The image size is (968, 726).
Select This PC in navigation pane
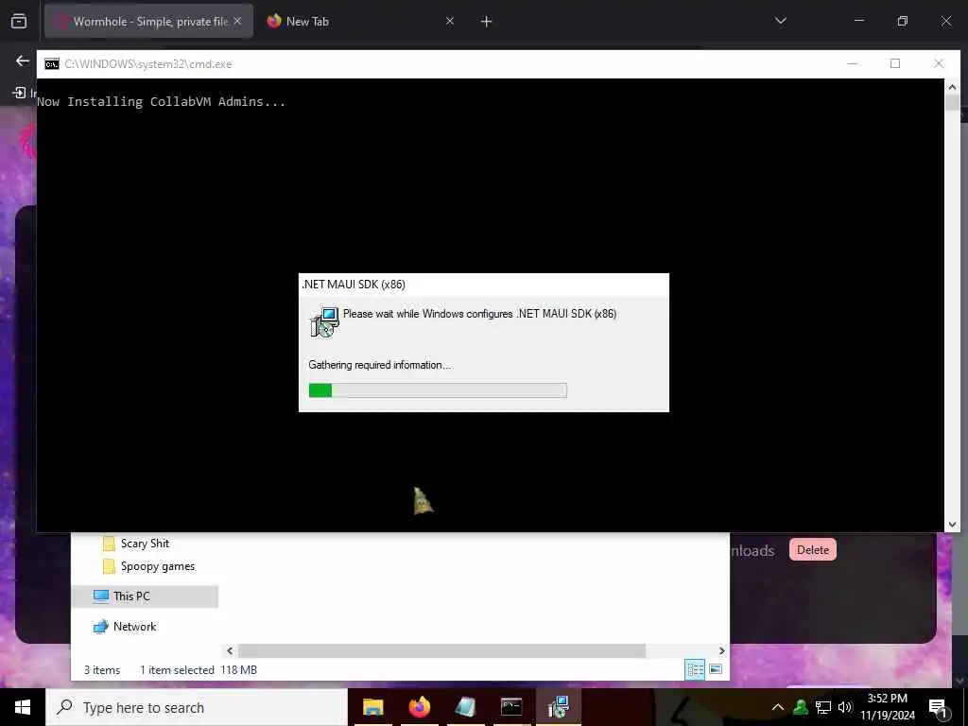(x=145, y=596)
